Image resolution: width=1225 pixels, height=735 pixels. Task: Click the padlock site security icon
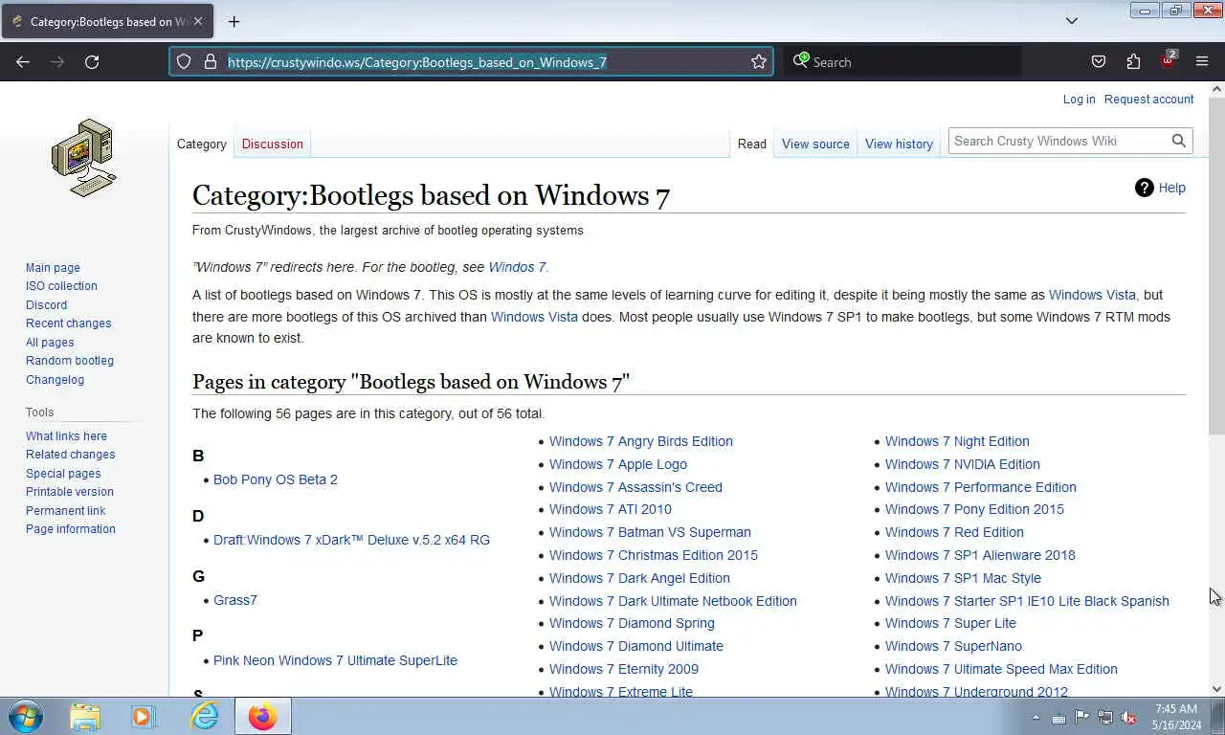click(x=211, y=62)
